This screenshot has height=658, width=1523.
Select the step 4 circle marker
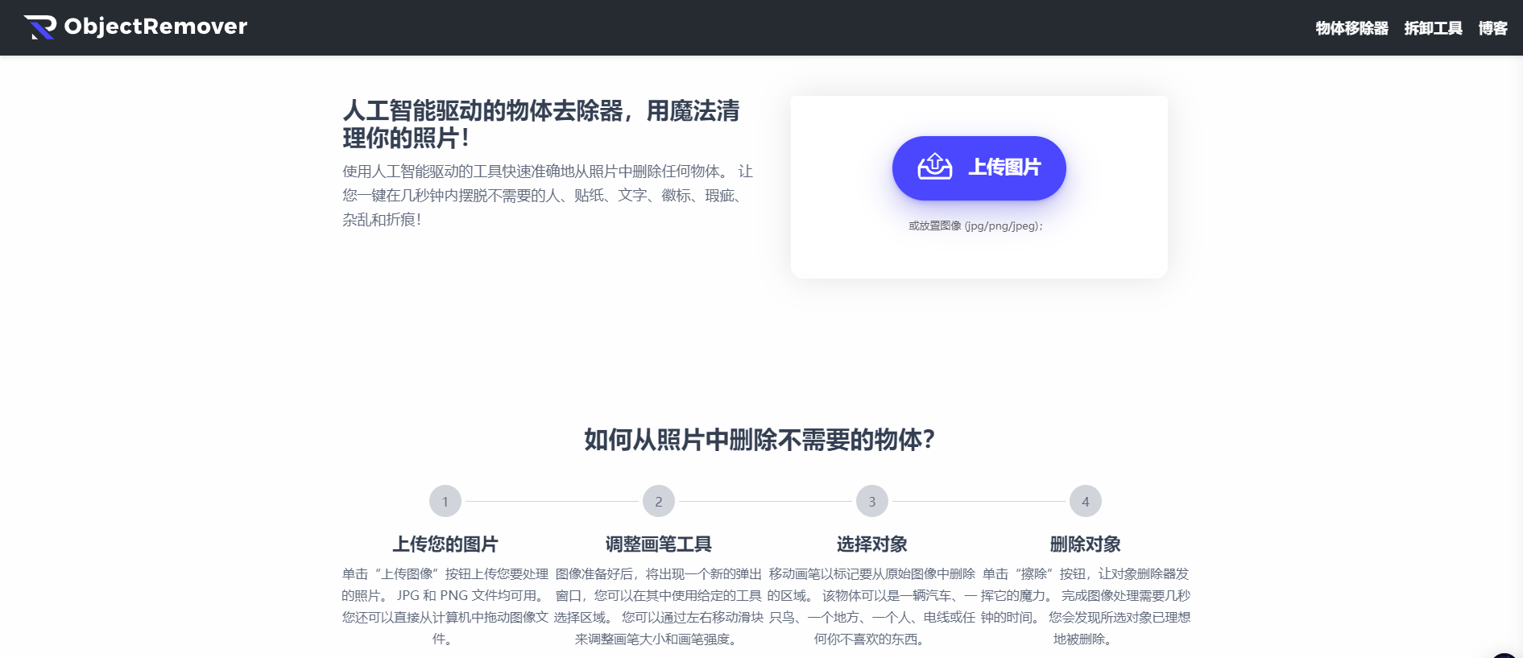point(1085,502)
